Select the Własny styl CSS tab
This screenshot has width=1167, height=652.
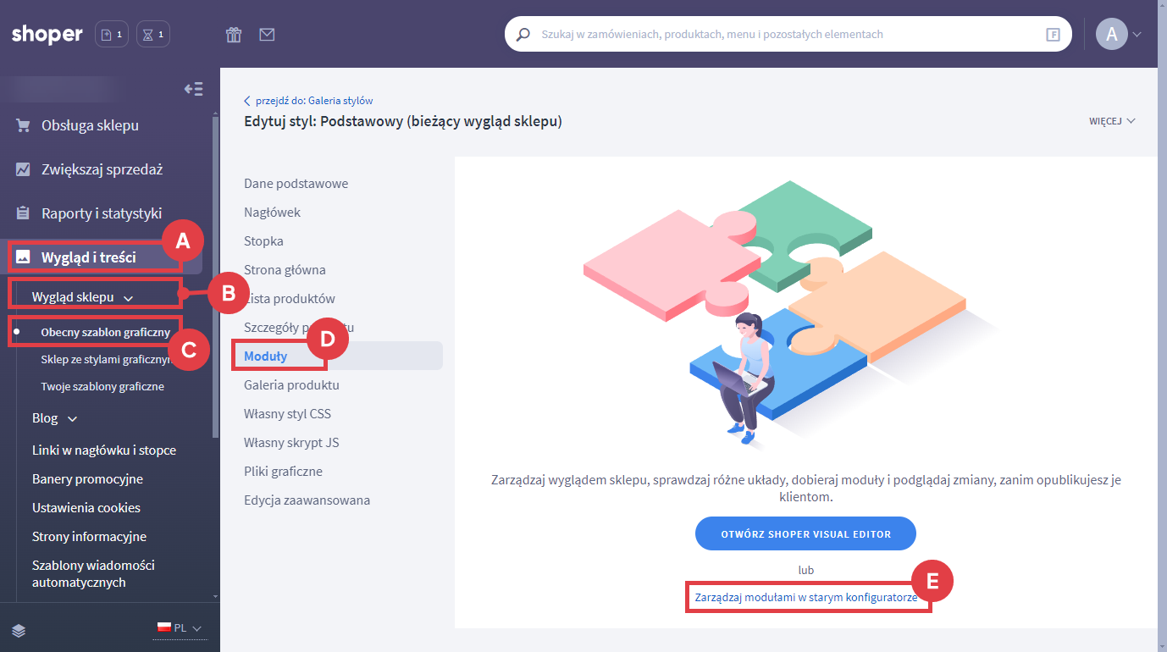(x=287, y=414)
